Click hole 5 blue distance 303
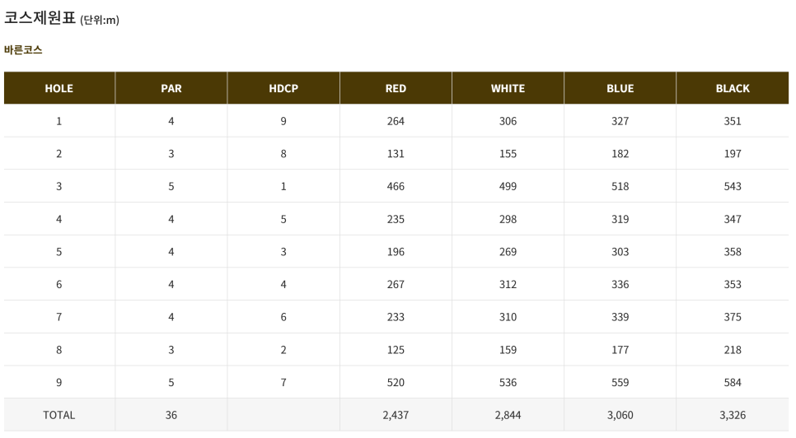The width and height of the screenshot is (796, 438). [620, 251]
